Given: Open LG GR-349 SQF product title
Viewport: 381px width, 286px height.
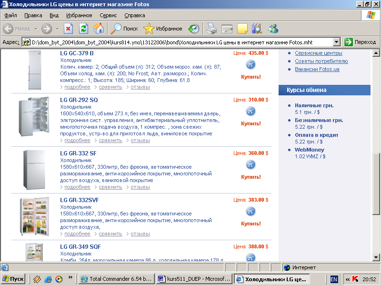Looking at the screenshot, I should click(x=80, y=247).
